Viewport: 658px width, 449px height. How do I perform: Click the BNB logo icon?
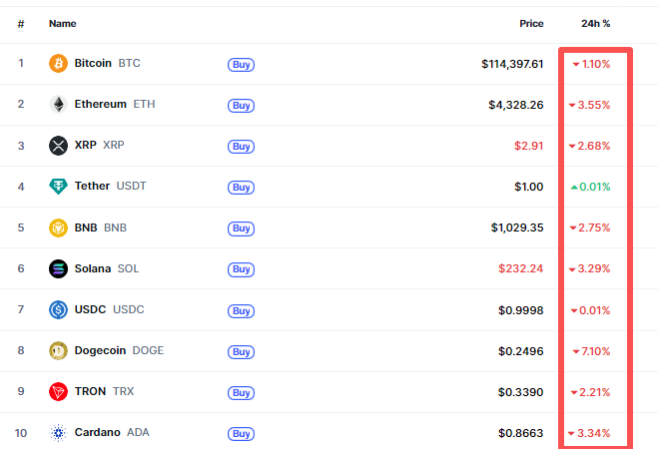coord(58,227)
